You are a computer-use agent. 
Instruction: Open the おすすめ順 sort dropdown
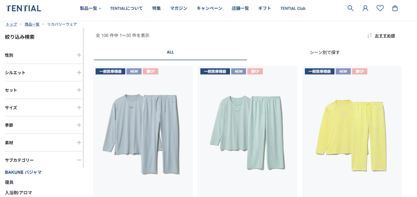pos(384,36)
